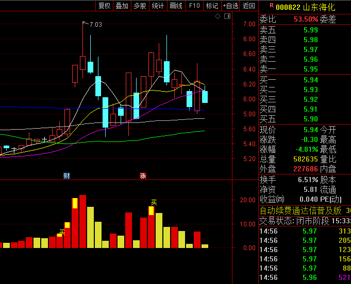This screenshot has height=284, width=351.
Task: Click the 10.00 volume axis label
Action: [x=247, y=224]
